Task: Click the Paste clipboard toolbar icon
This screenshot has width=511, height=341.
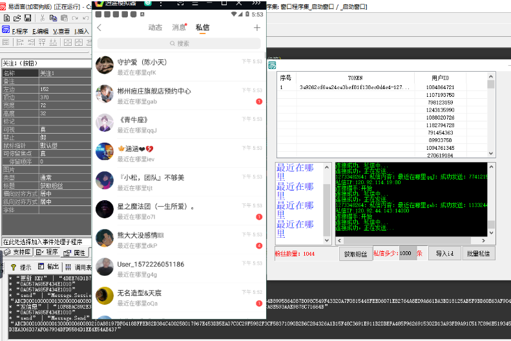Action: (64, 18)
